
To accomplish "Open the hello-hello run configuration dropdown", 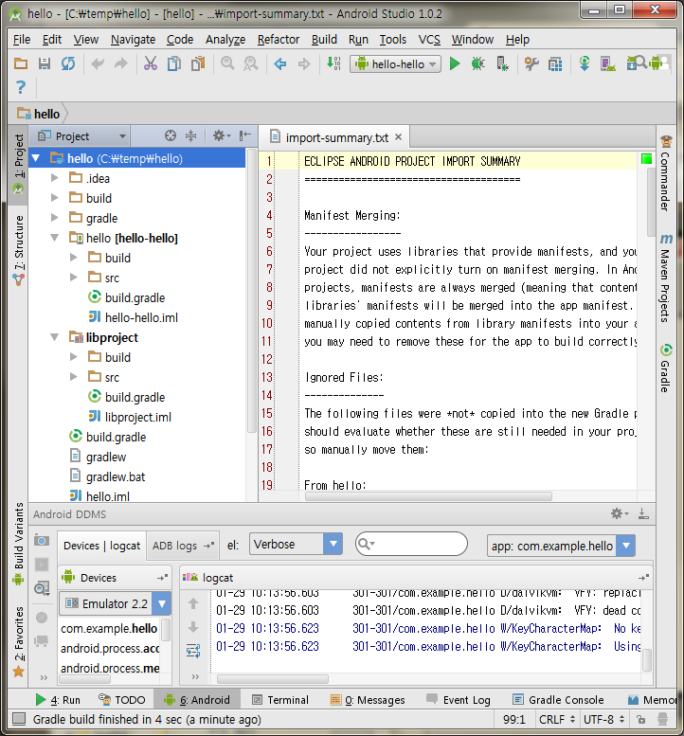I will (395, 63).
